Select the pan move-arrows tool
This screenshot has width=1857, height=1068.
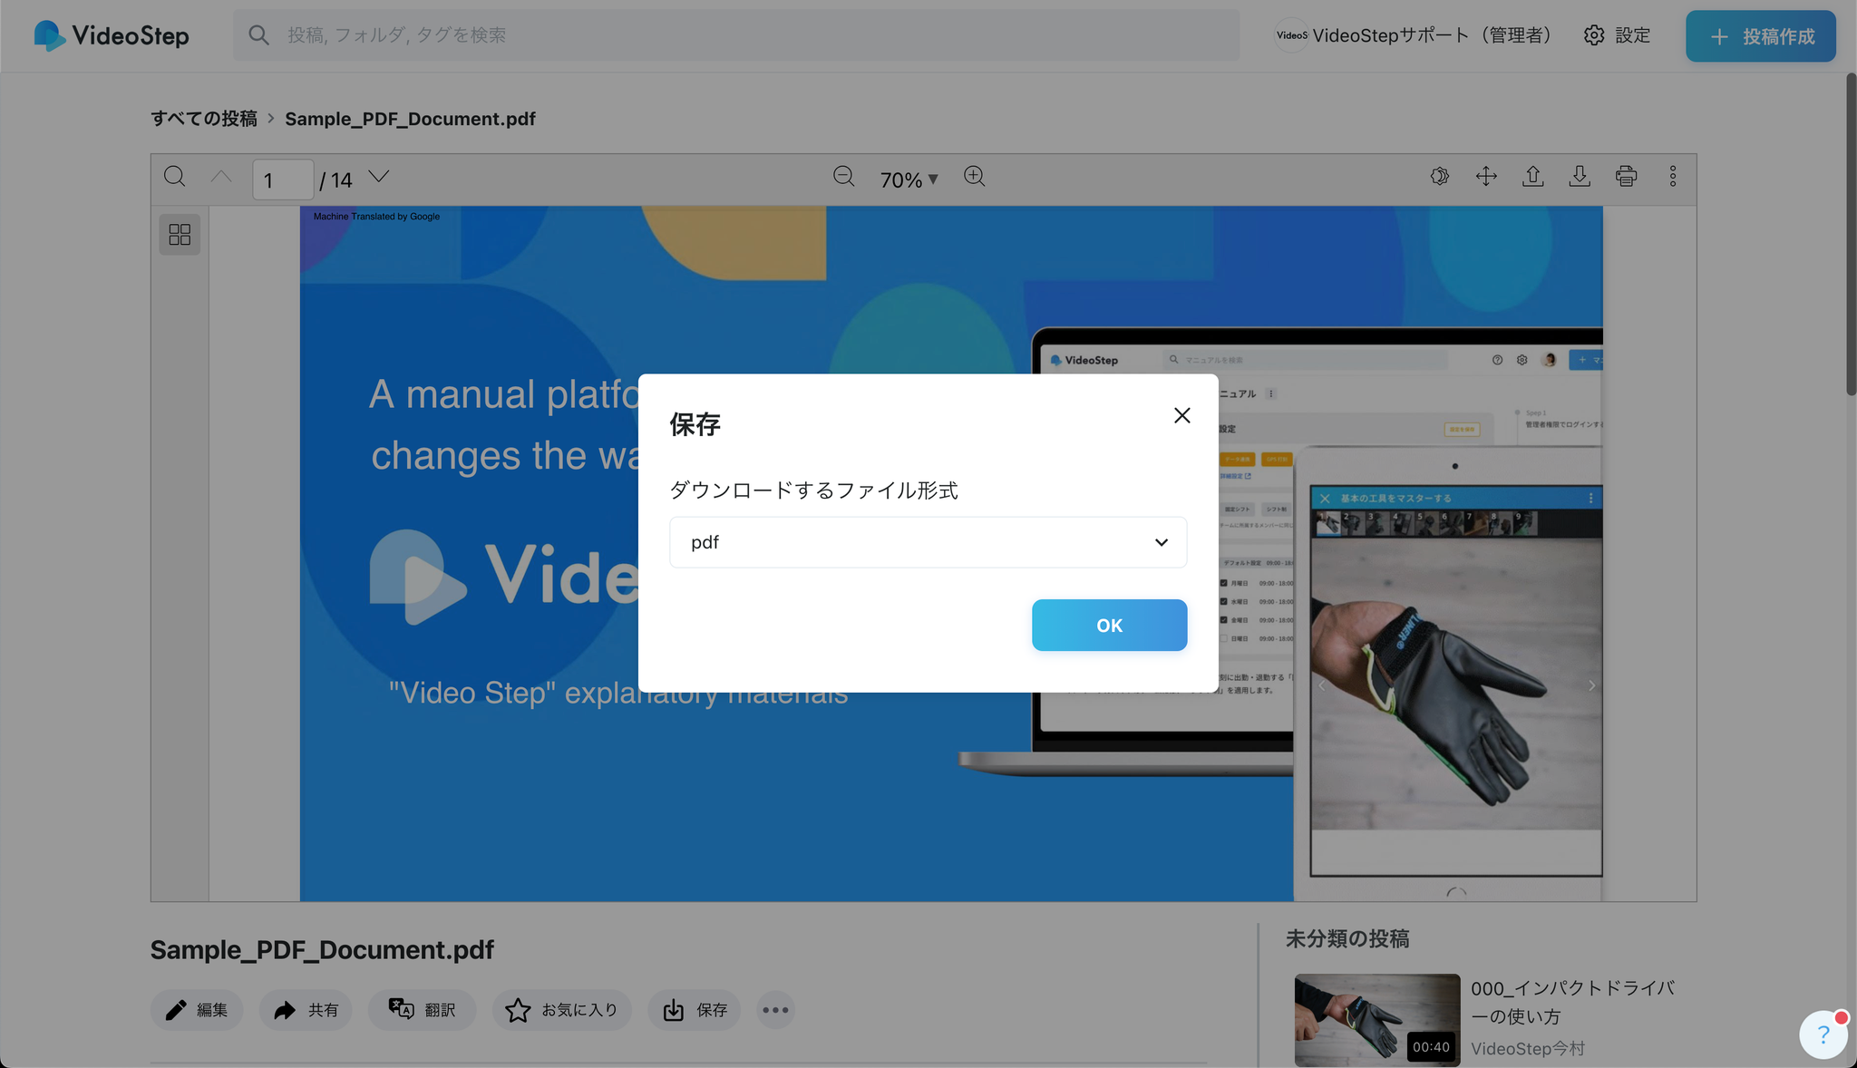pyautogui.click(x=1486, y=177)
